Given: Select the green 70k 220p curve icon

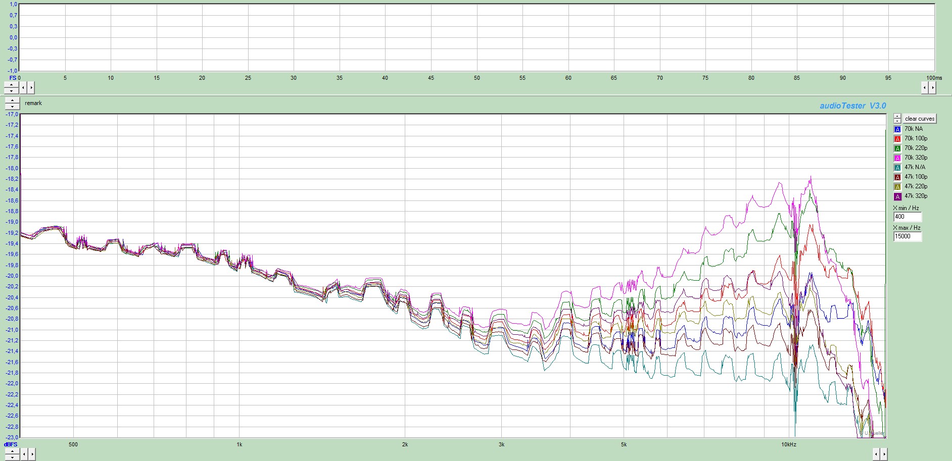Looking at the screenshot, I should pyautogui.click(x=897, y=148).
